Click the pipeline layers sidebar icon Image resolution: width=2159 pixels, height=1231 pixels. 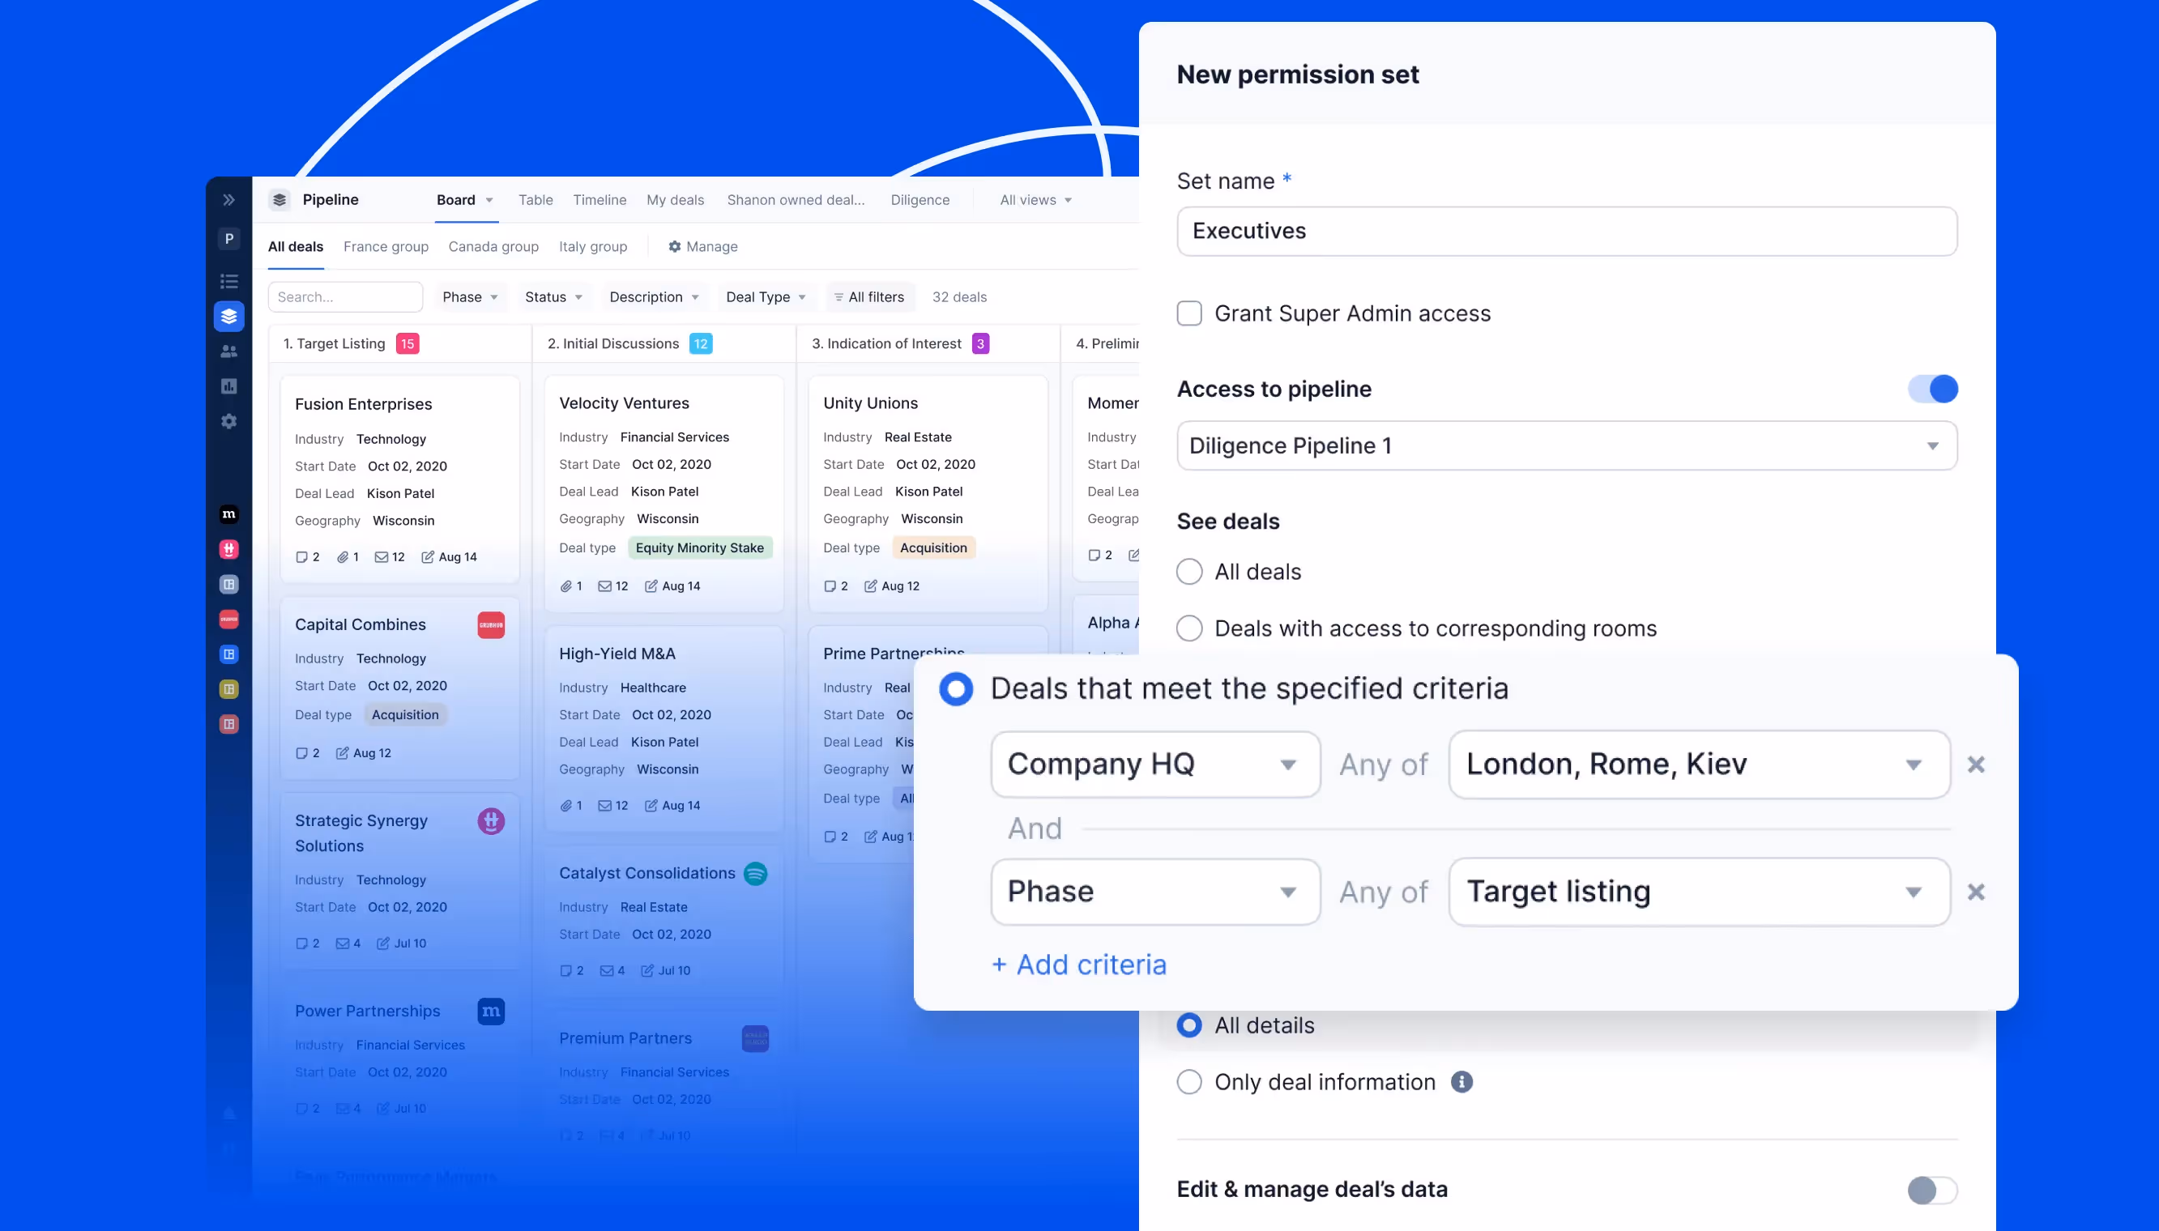[x=228, y=316]
